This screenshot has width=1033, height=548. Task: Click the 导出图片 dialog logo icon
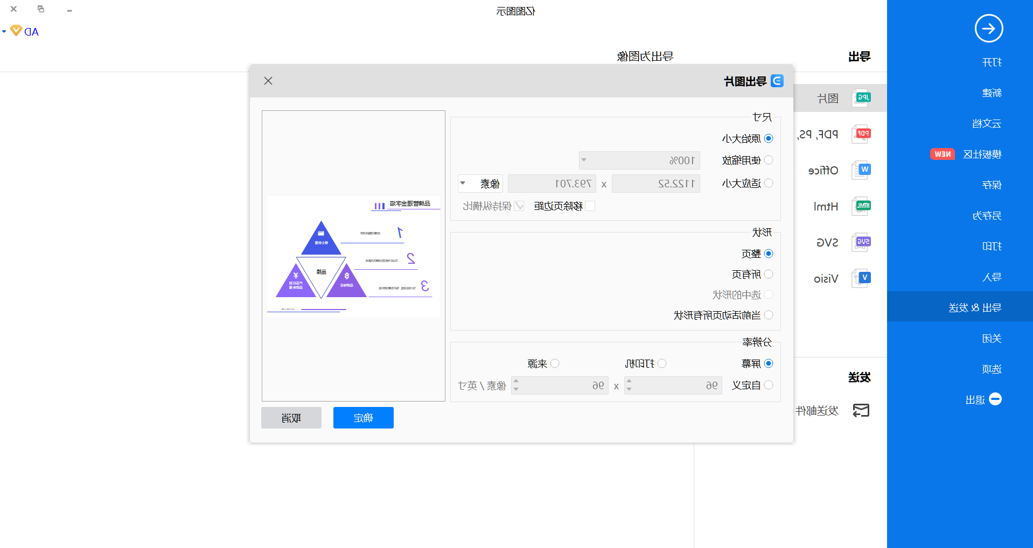pos(777,81)
